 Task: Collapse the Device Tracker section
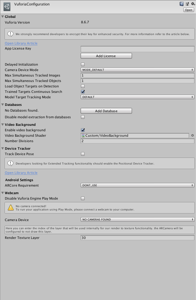(3, 148)
